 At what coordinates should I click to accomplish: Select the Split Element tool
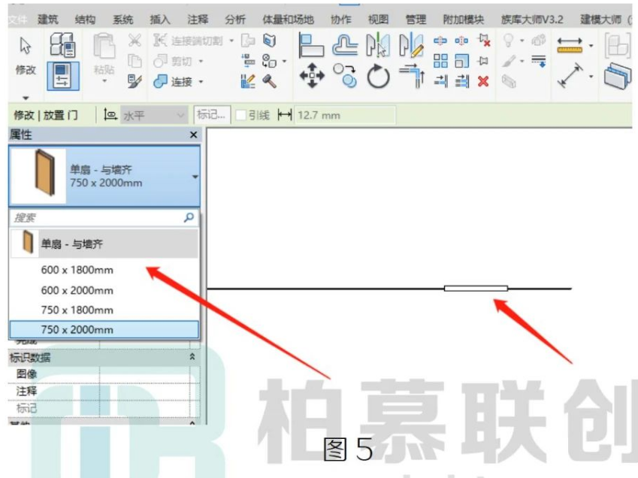440,41
